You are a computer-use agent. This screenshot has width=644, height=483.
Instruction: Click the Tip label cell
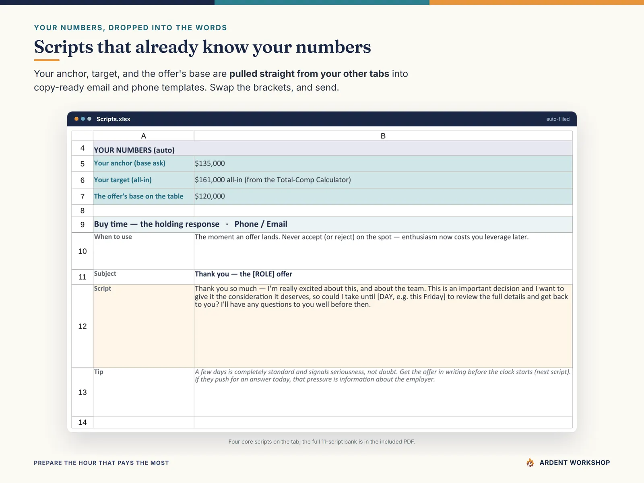tap(143, 392)
